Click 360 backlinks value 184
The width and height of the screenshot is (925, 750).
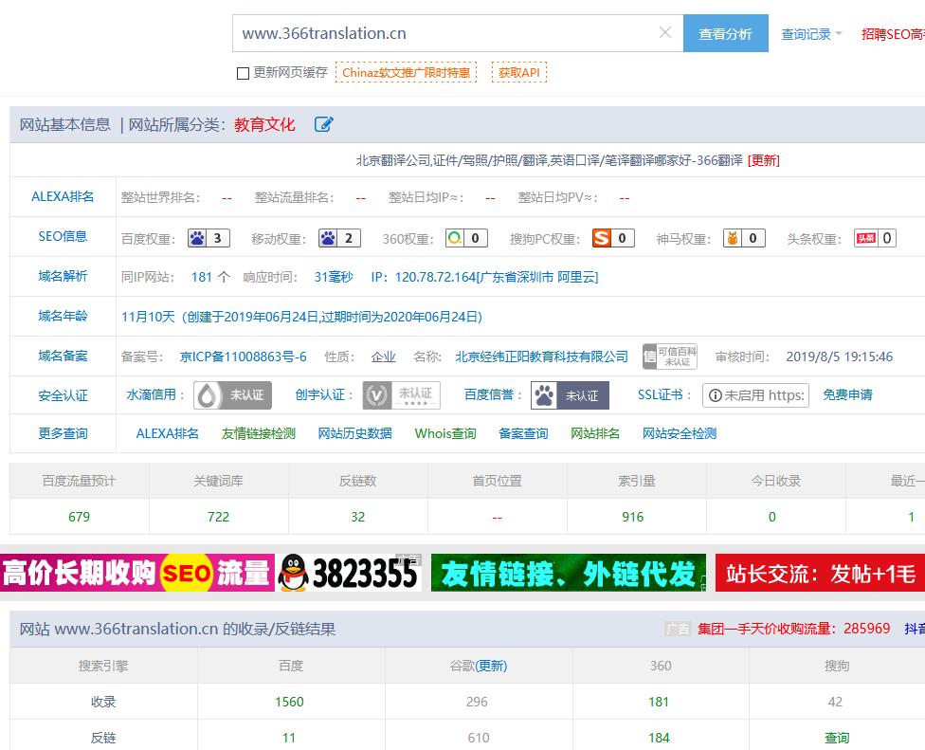(x=659, y=738)
